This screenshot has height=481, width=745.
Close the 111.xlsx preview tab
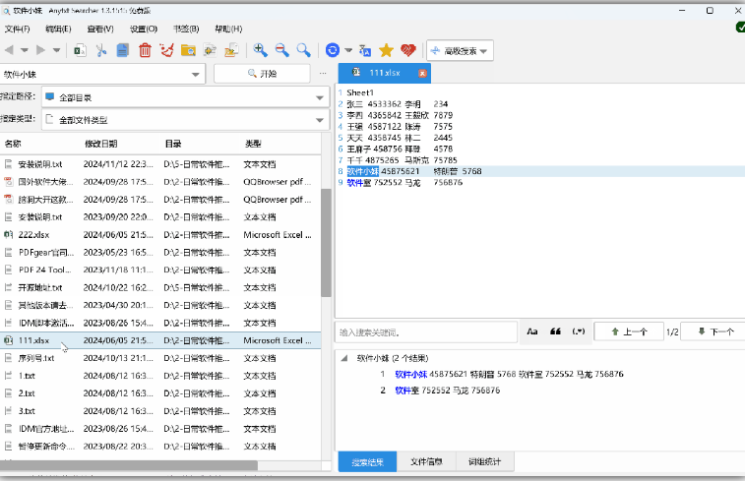[x=422, y=73]
